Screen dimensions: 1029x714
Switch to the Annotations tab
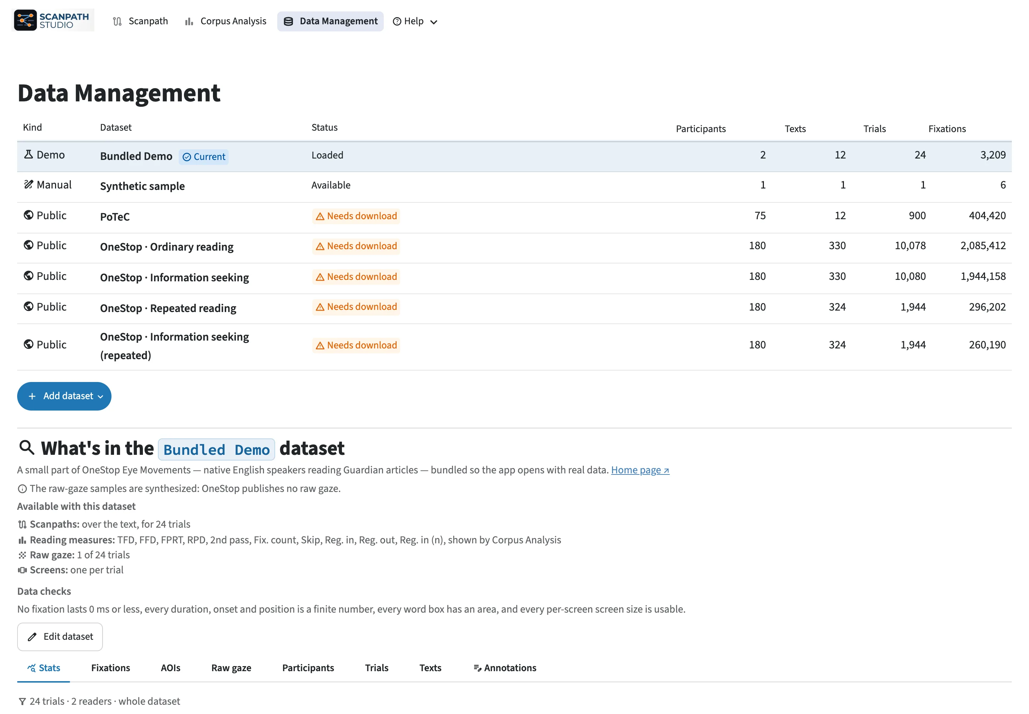pyautogui.click(x=504, y=668)
